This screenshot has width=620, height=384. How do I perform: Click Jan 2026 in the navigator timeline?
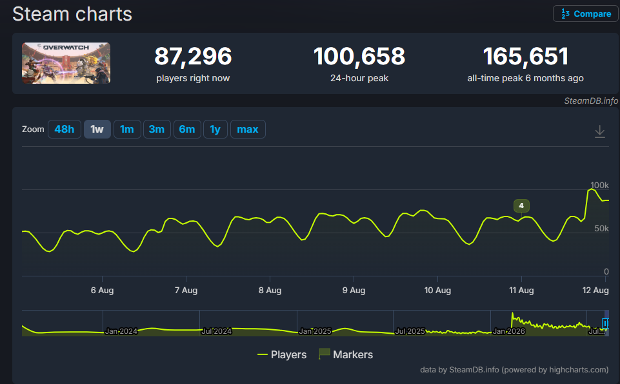point(508,331)
